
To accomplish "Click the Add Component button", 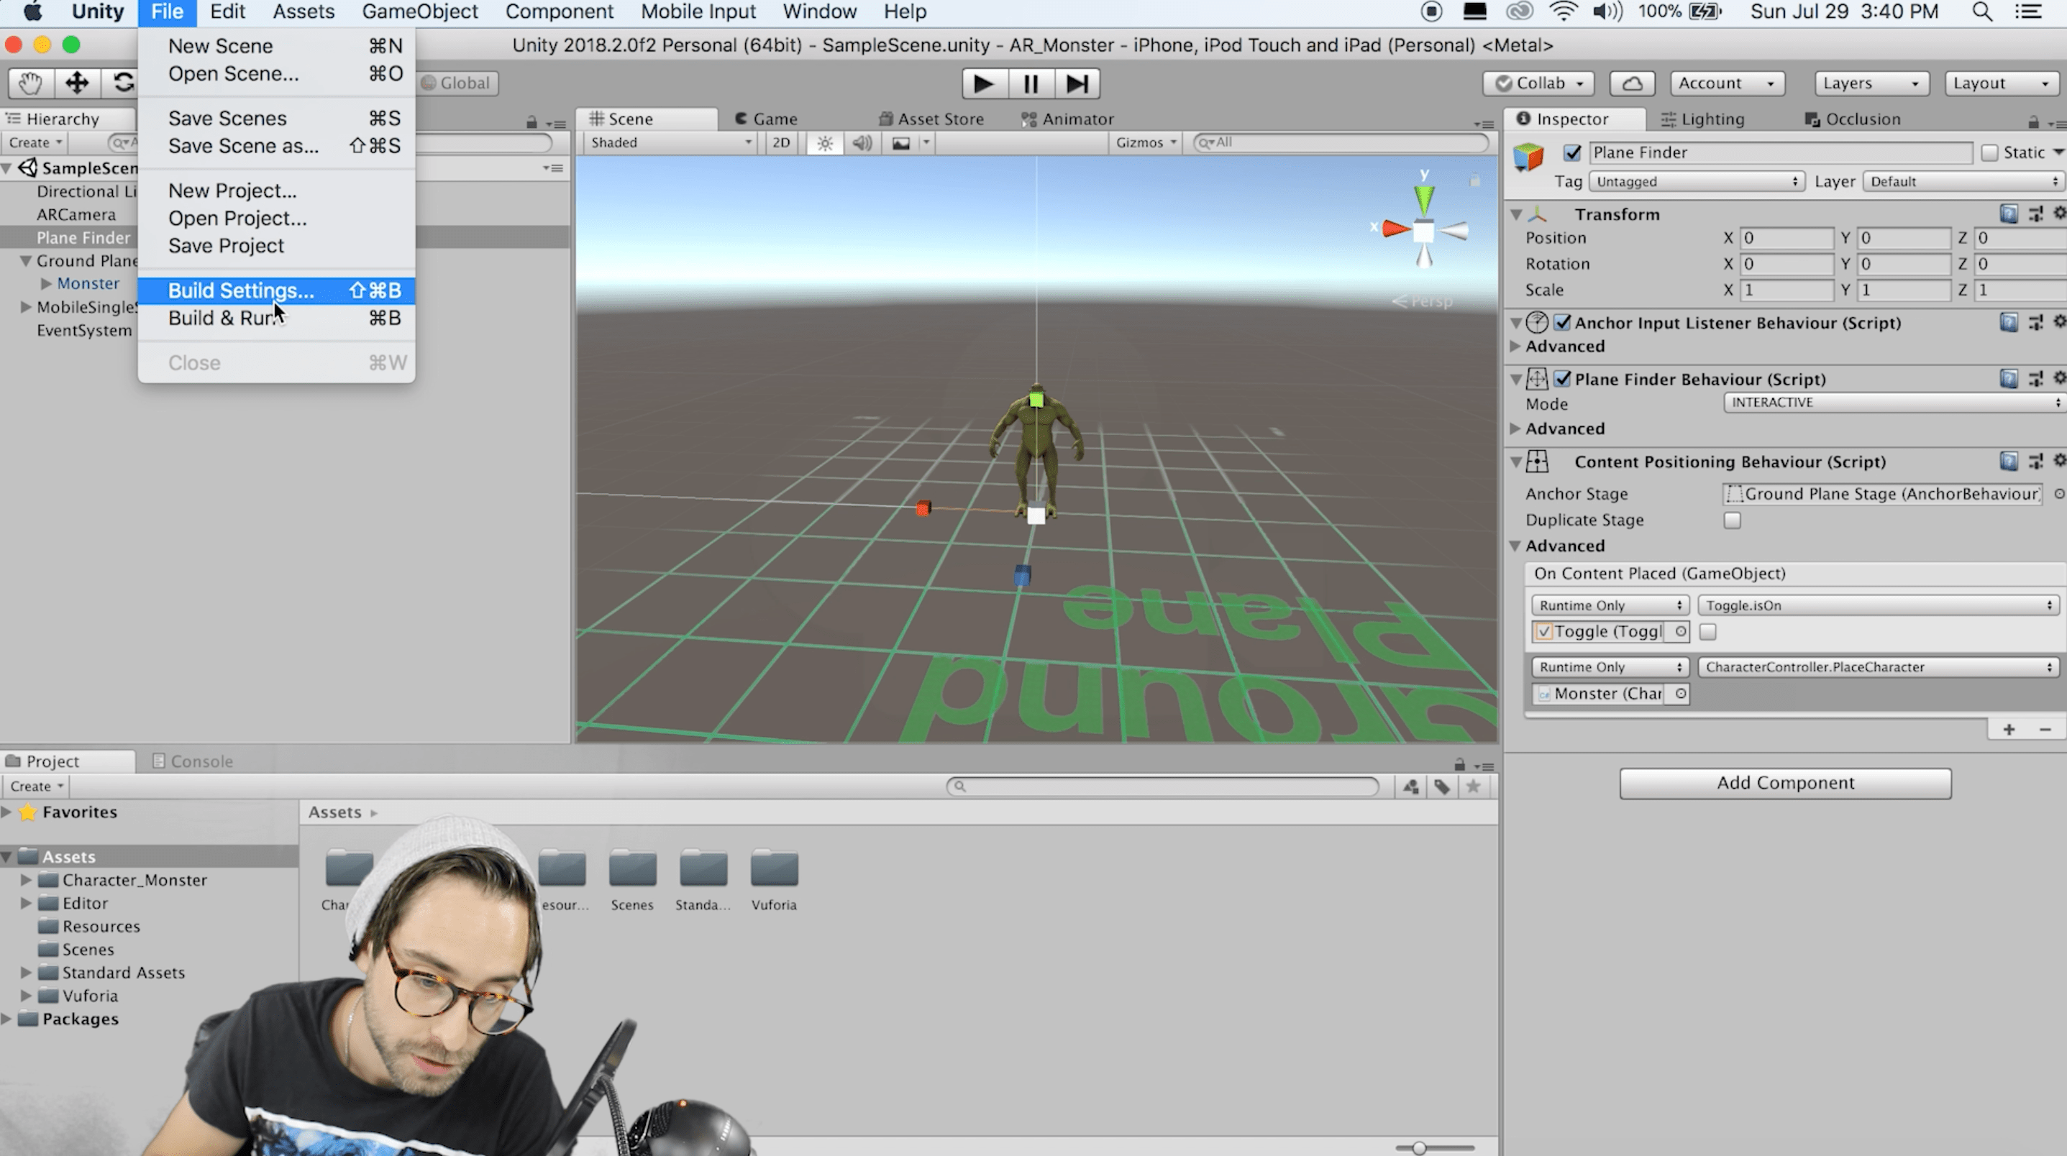I will click(x=1784, y=783).
